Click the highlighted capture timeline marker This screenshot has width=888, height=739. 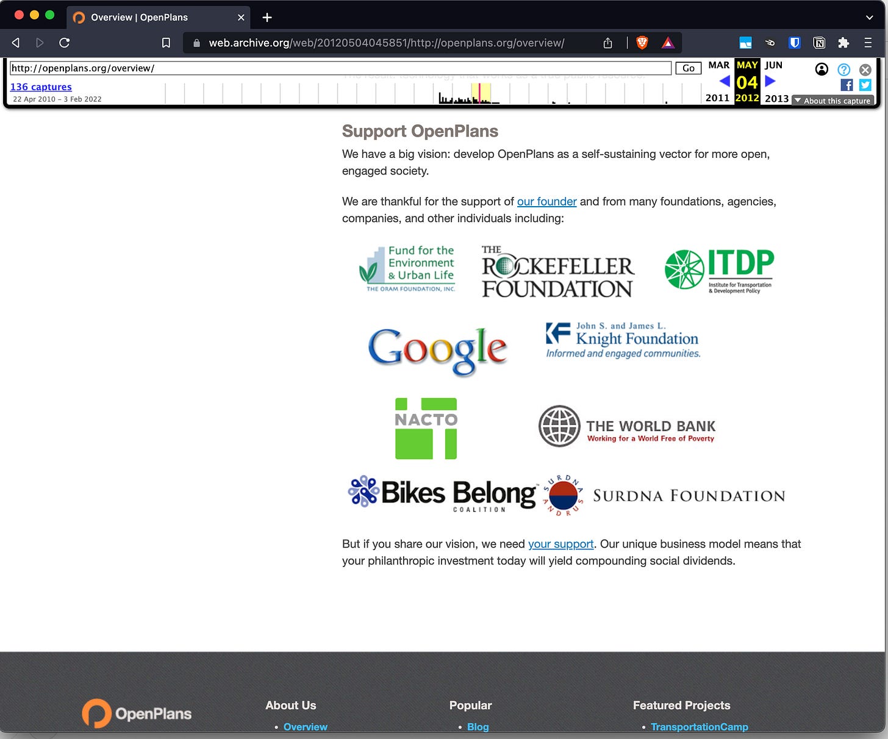pyautogui.click(x=480, y=93)
